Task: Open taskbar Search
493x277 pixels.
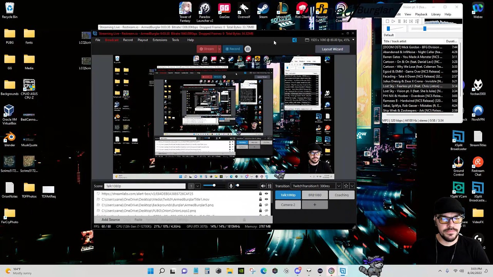Action: (x=162, y=271)
